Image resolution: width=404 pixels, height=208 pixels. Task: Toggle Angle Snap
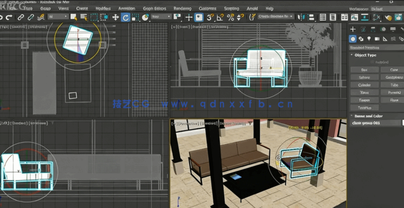(x=220, y=17)
